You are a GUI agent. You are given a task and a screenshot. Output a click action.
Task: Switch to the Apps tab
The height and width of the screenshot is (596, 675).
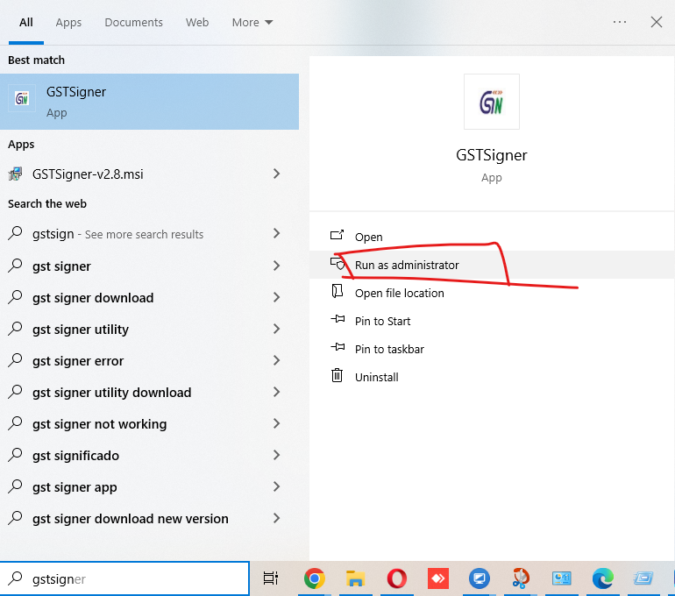pyautogui.click(x=68, y=23)
